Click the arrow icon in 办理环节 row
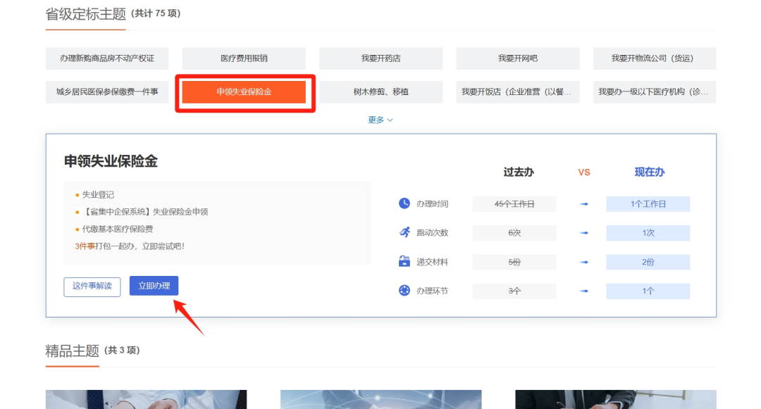 [584, 291]
